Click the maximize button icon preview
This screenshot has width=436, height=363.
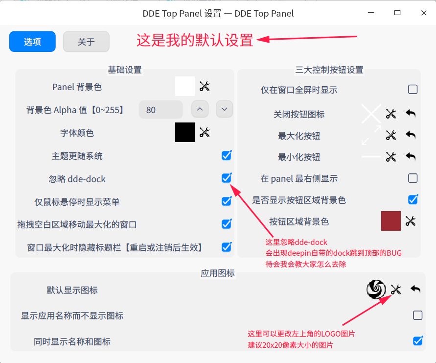click(371, 135)
